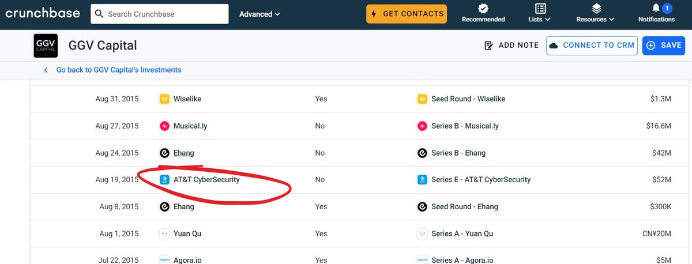Select the Aug 31, 2015 date cell
This screenshot has width=692, height=264.
[x=117, y=99]
